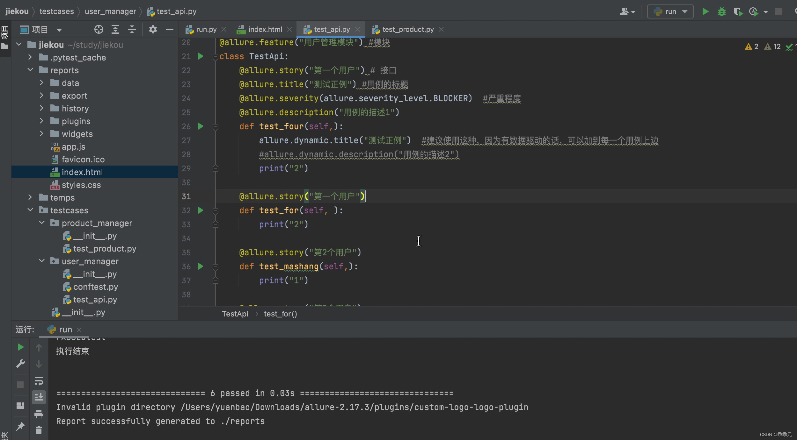This screenshot has height=440, width=797.
Task: Click the Collapse All icon in project panel
Action: tap(132, 30)
